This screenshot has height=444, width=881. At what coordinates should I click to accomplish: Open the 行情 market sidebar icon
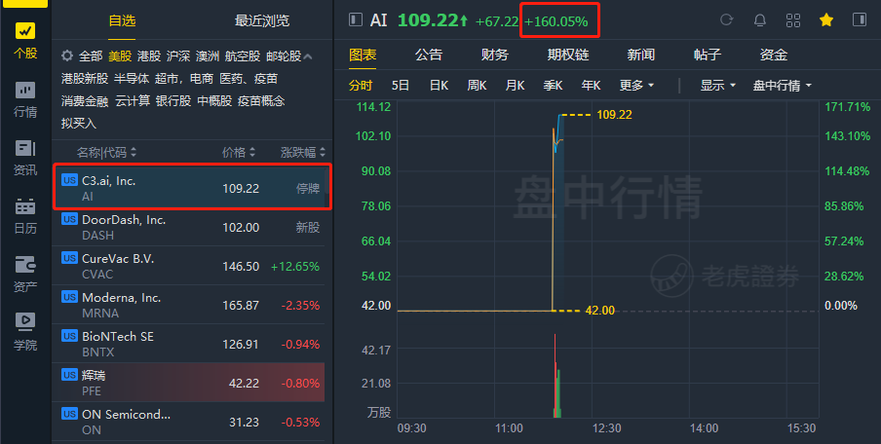click(x=24, y=99)
